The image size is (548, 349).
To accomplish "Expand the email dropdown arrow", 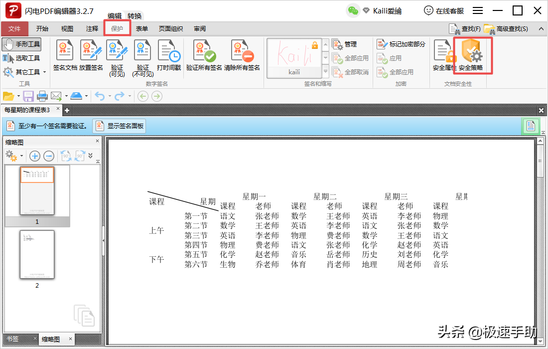I will pyautogui.click(x=66, y=96).
